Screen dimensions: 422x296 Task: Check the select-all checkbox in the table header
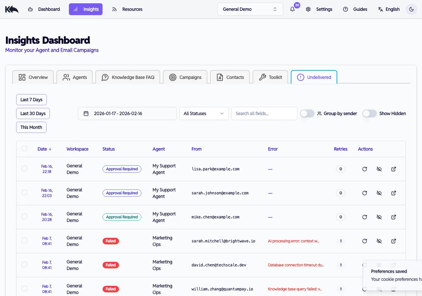pos(24,148)
